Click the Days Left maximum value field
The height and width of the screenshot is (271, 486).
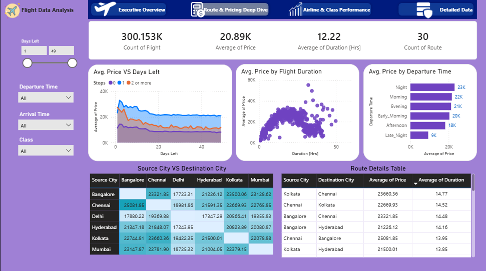coord(62,51)
